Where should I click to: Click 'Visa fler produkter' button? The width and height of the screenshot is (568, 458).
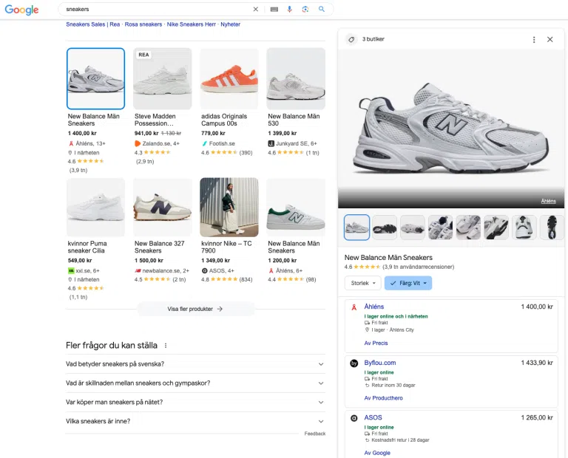click(195, 309)
